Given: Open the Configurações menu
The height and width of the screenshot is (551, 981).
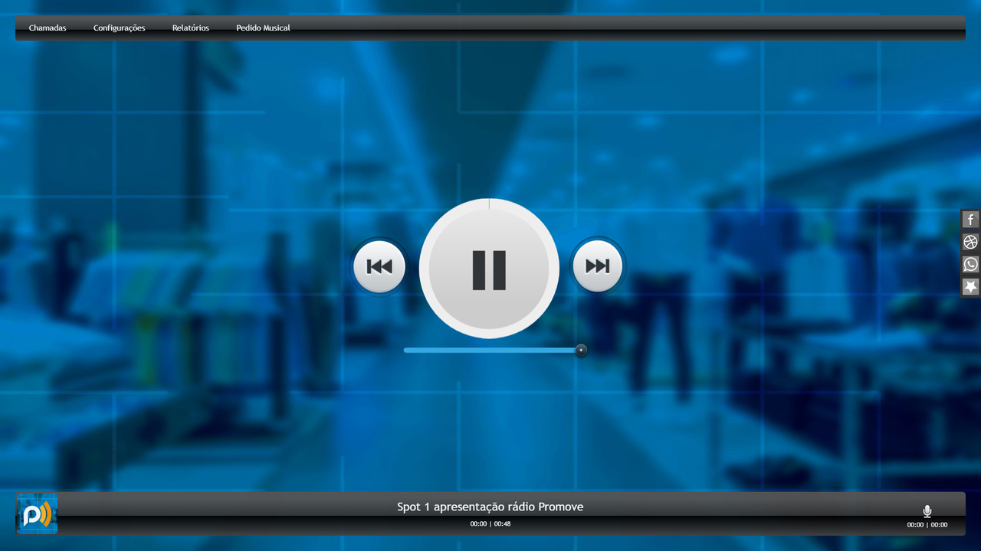Looking at the screenshot, I should coord(119,28).
